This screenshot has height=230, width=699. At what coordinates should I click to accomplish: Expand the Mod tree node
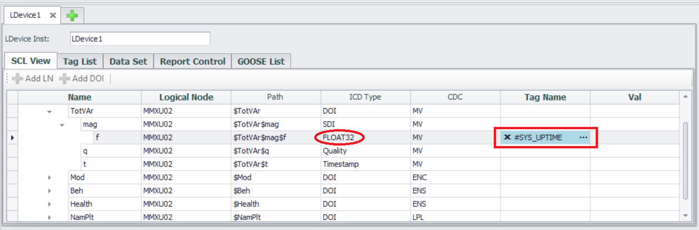click(49, 178)
